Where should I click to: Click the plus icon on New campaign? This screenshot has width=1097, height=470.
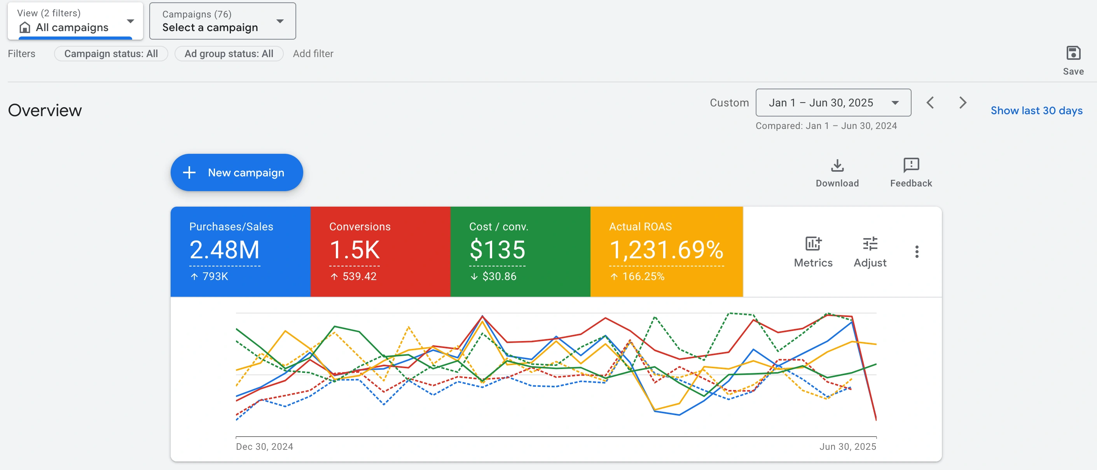click(x=189, y=173)
